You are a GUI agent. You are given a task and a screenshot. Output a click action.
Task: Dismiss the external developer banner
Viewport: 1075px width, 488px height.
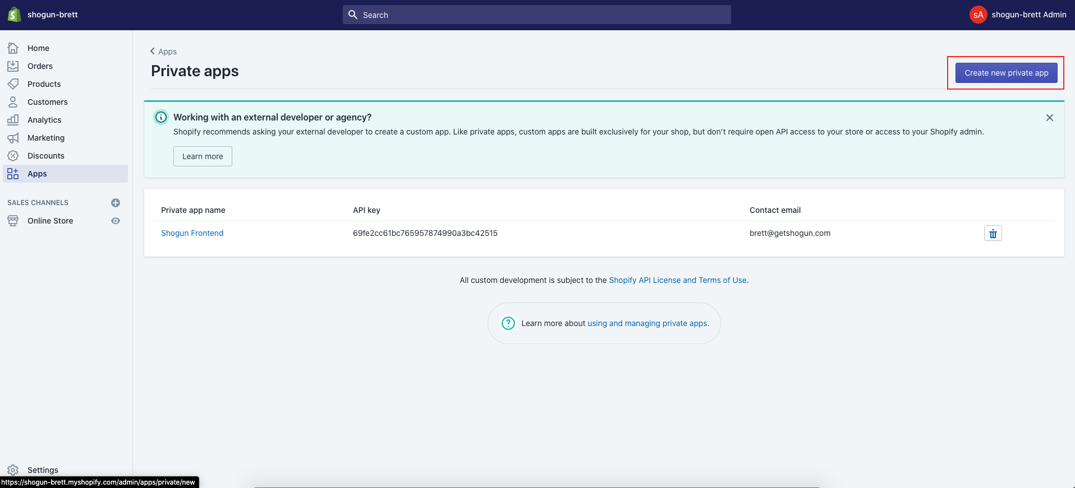1050,118
